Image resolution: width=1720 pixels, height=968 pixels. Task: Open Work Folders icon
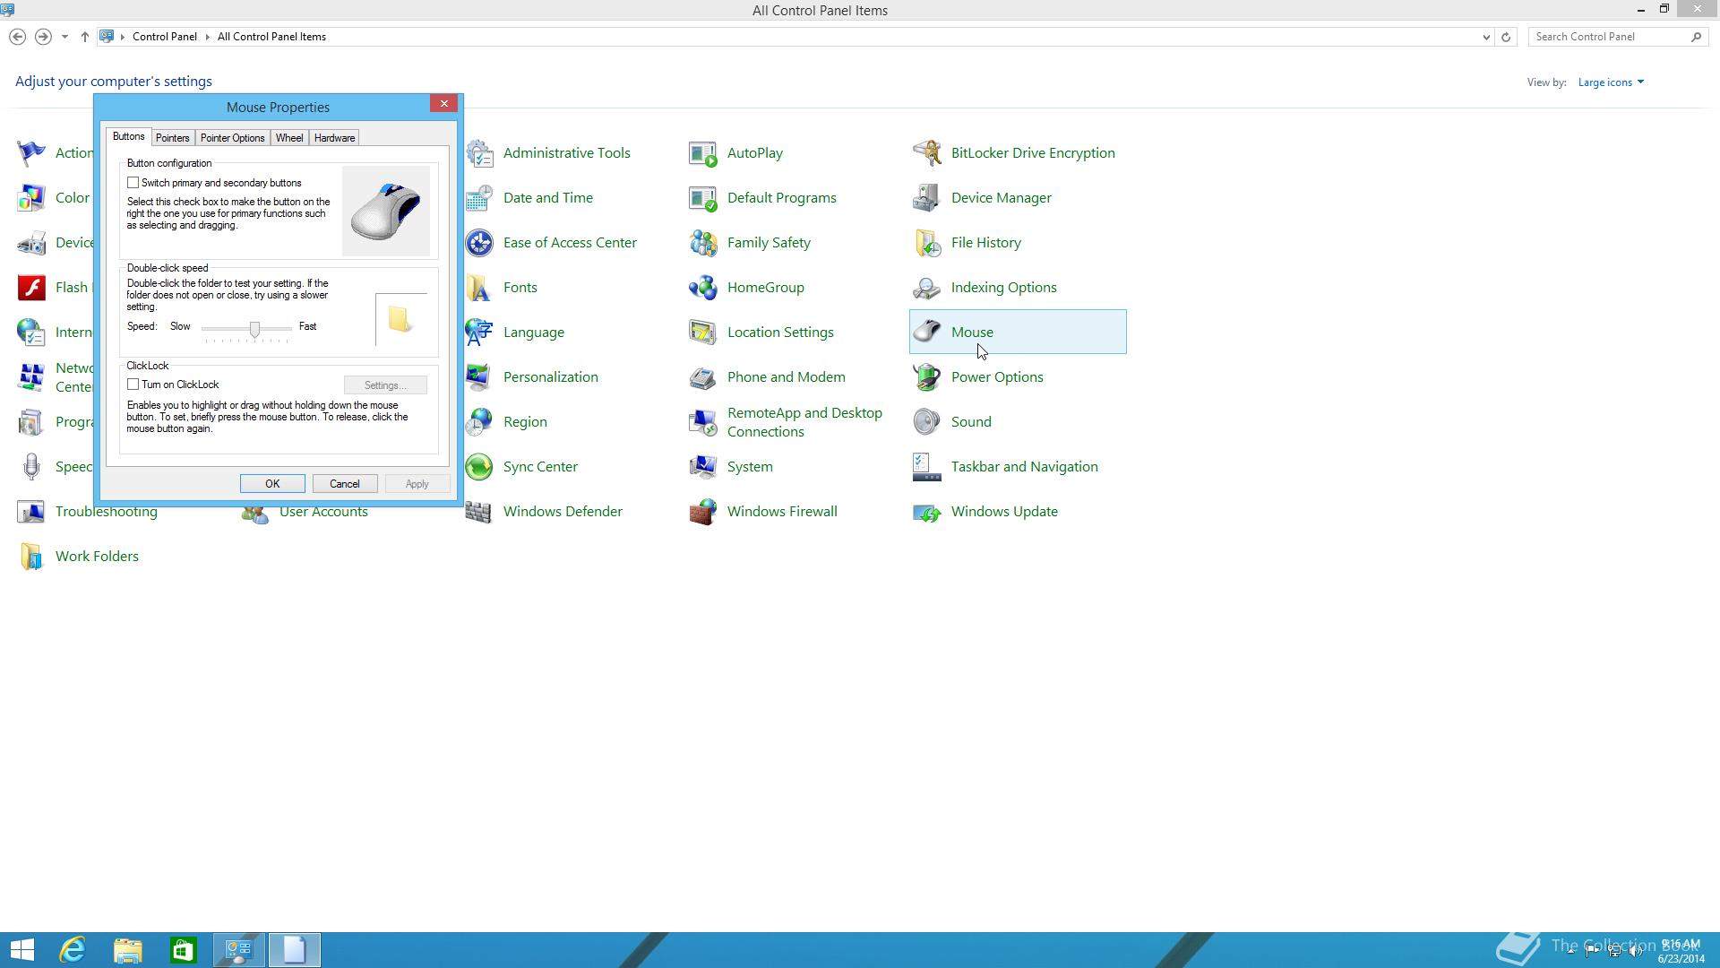(31, 557)
